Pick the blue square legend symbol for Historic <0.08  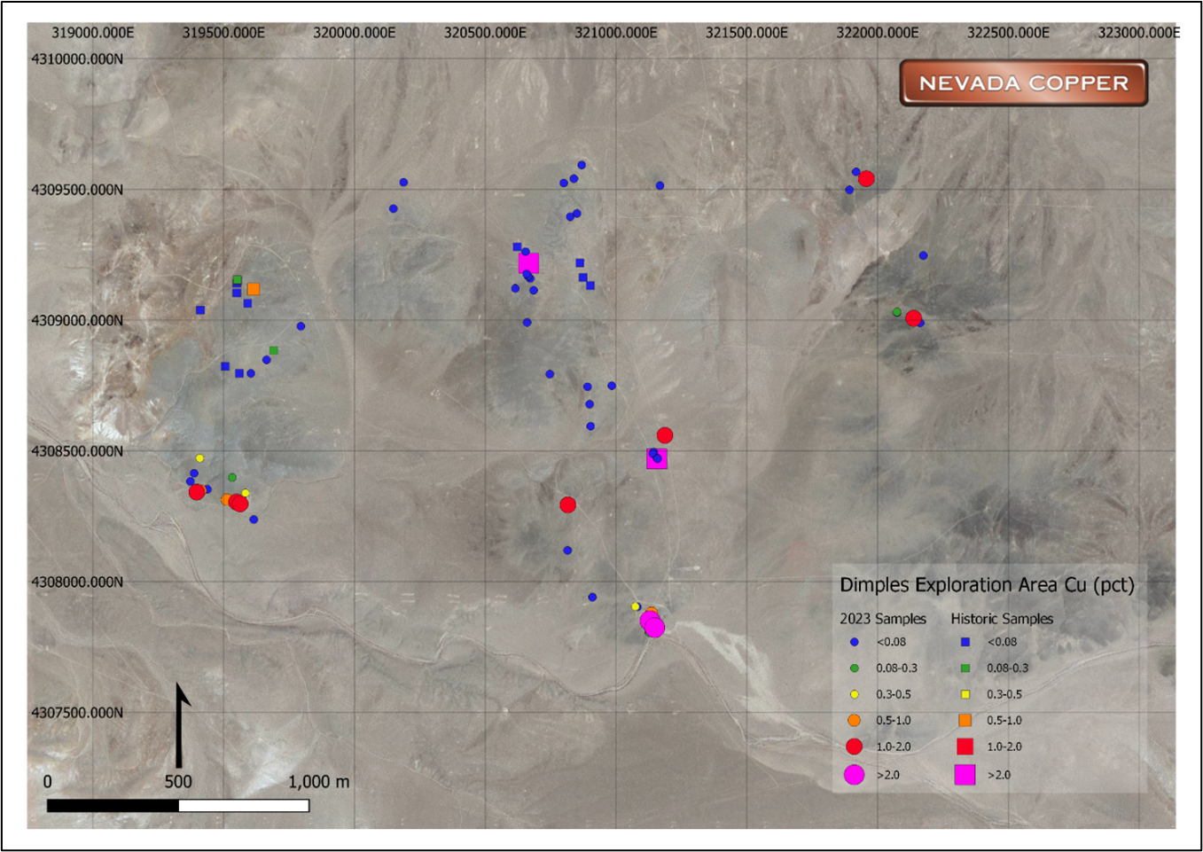click(965, 642)
